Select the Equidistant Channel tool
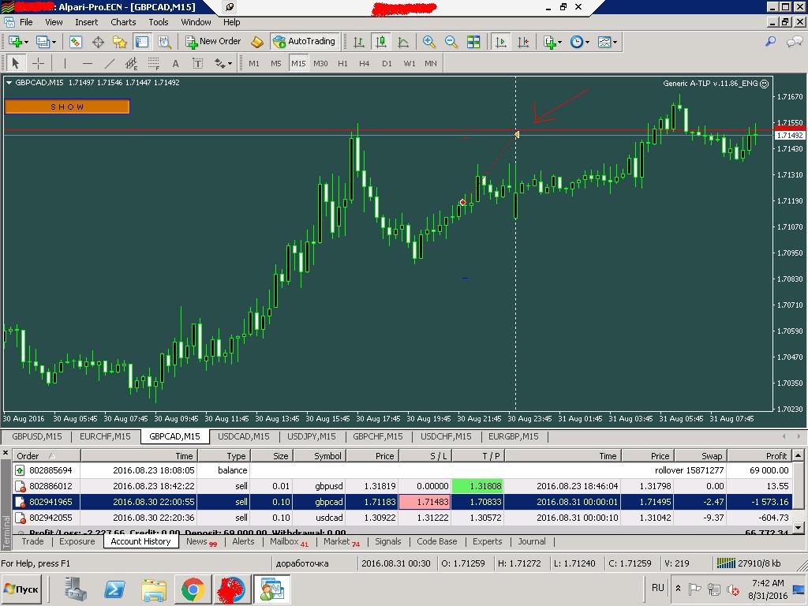The height and width of the screenshot is (606, 808). point(132,63)
